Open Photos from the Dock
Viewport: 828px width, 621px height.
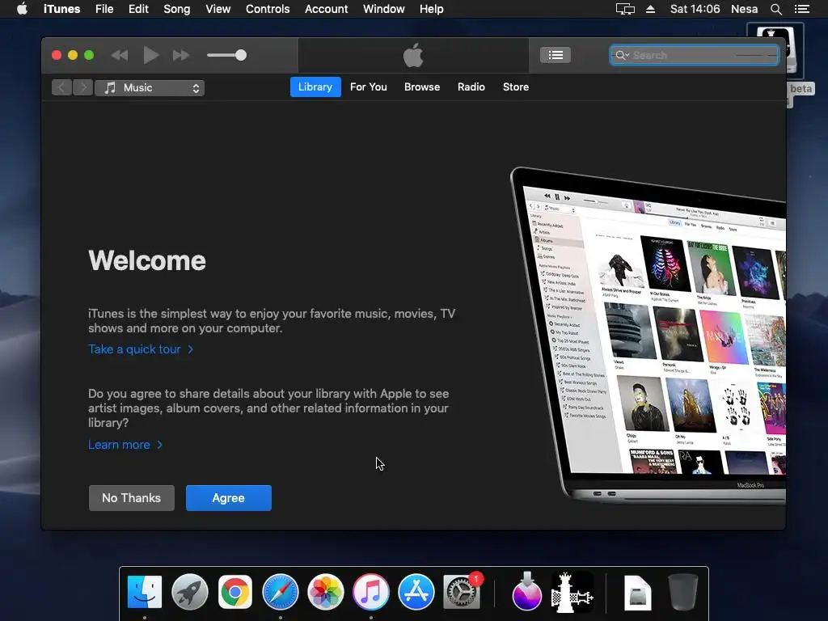326,592
